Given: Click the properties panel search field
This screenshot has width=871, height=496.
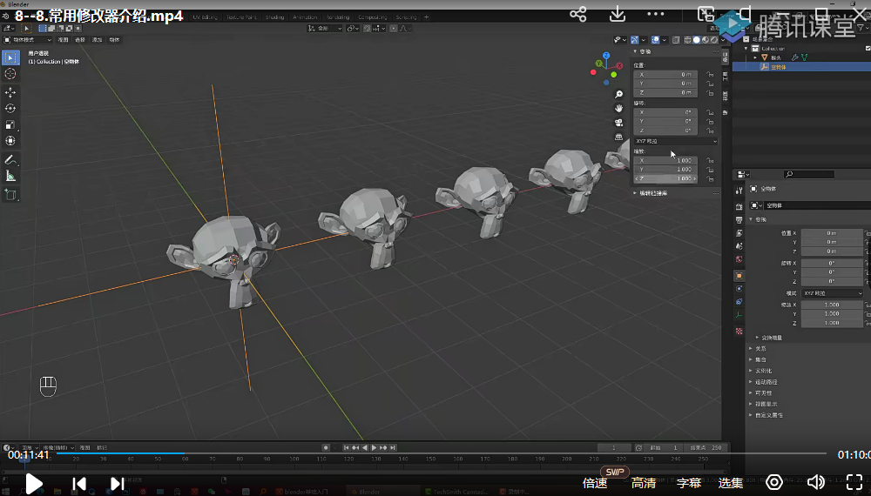Looking at the screenshot, I should point(809,174).
